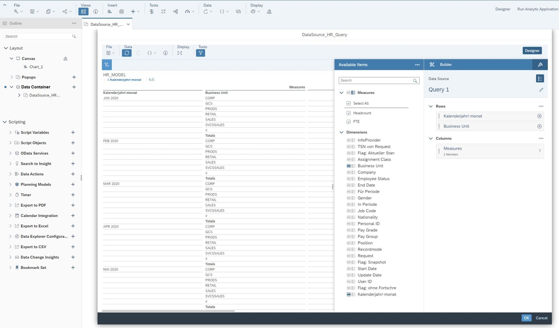This screenshot has width=559, height=328.
Task: Collapse the Measures group in Available Items
Action: tap(342, 93)
